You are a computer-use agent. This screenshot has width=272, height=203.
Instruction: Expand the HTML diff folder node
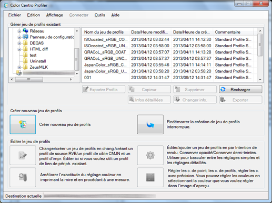click(x=19, y=49)
